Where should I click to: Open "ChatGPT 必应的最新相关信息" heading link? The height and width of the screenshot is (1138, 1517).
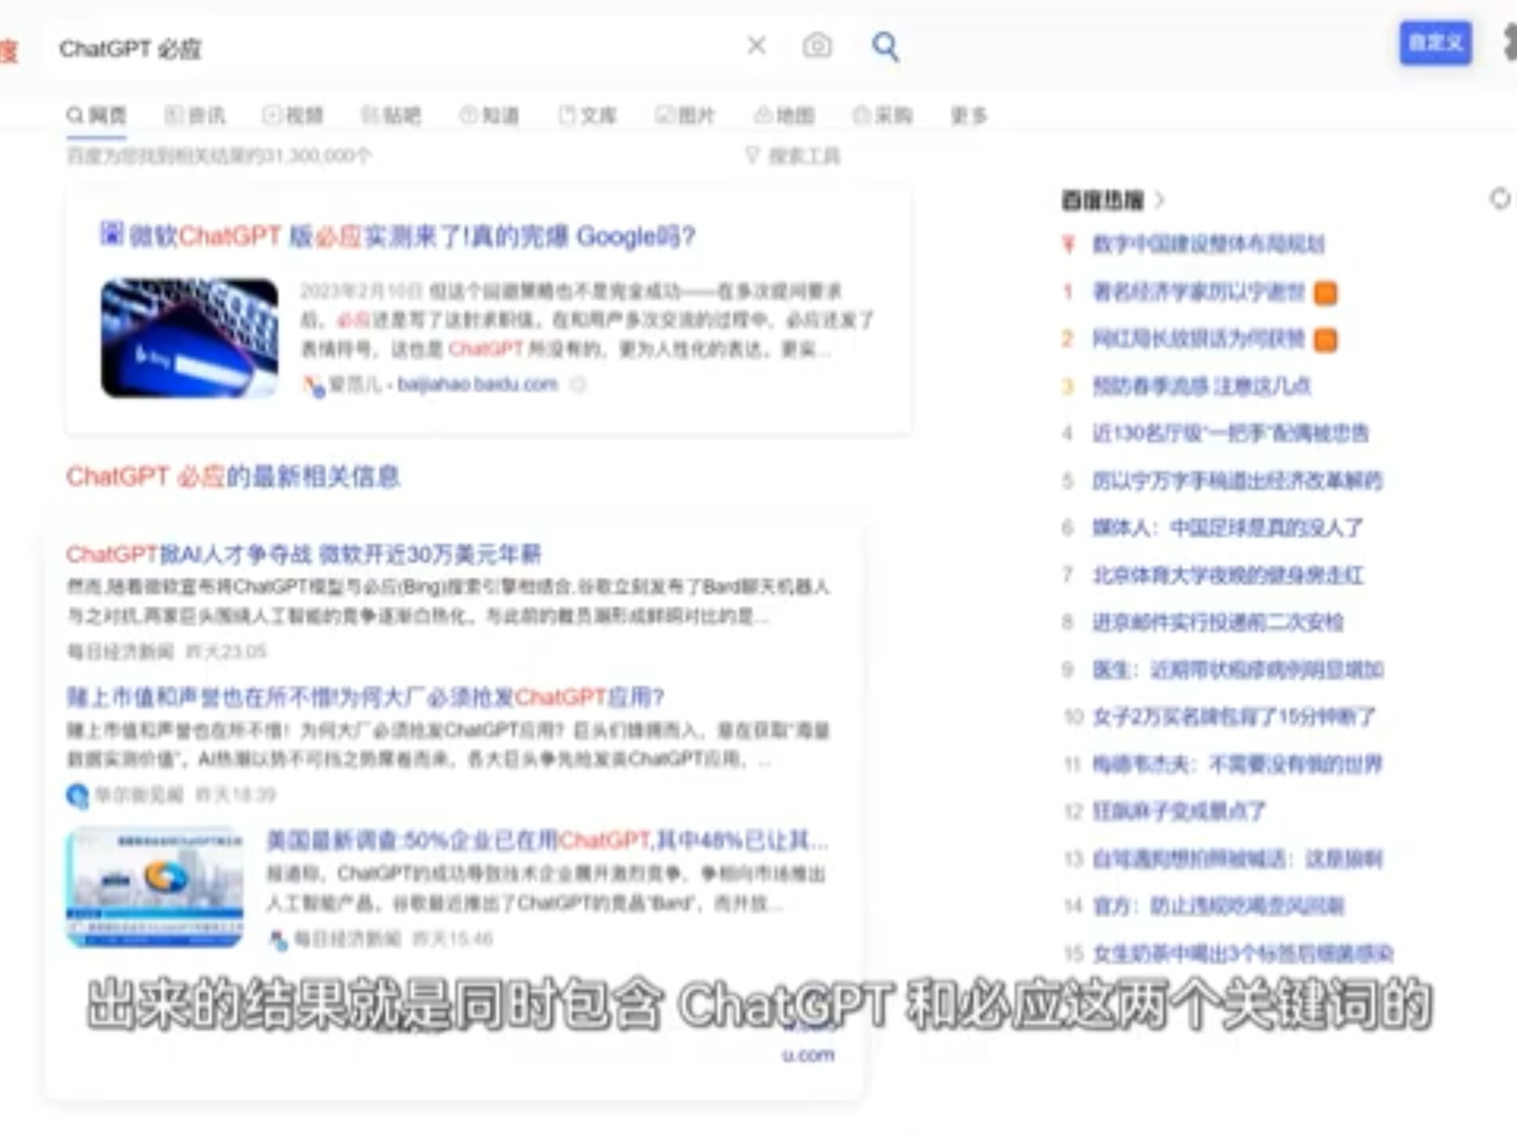(233, 477)
